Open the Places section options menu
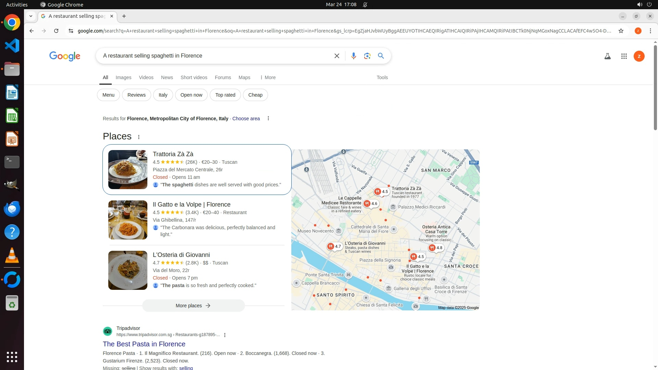 139,137
